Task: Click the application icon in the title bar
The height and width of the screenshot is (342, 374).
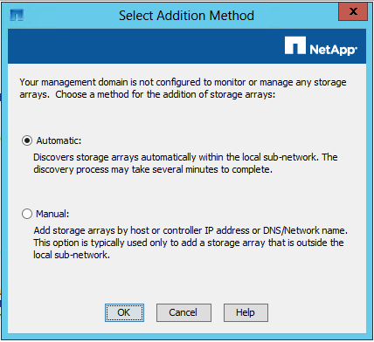Action: point(17,15)
